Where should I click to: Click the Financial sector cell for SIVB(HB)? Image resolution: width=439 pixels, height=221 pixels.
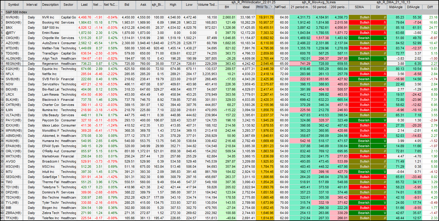pos(69,79)
